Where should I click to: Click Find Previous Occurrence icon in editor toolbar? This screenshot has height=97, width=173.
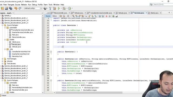[x=76, y=16]
